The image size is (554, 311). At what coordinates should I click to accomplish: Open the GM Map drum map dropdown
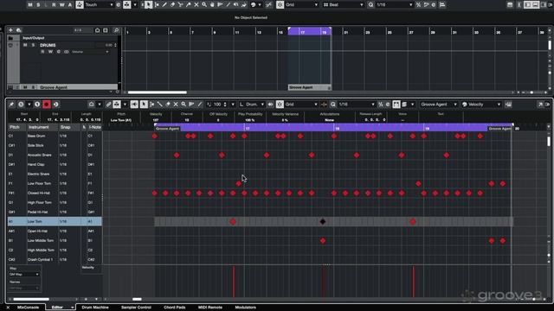click(23, 275)
